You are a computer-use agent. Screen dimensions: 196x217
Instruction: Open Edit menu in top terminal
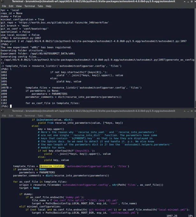click(11, 6)
